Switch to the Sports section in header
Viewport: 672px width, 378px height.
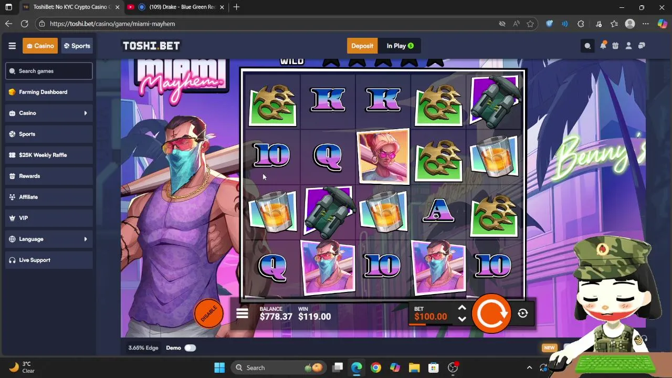coord(77,46)
